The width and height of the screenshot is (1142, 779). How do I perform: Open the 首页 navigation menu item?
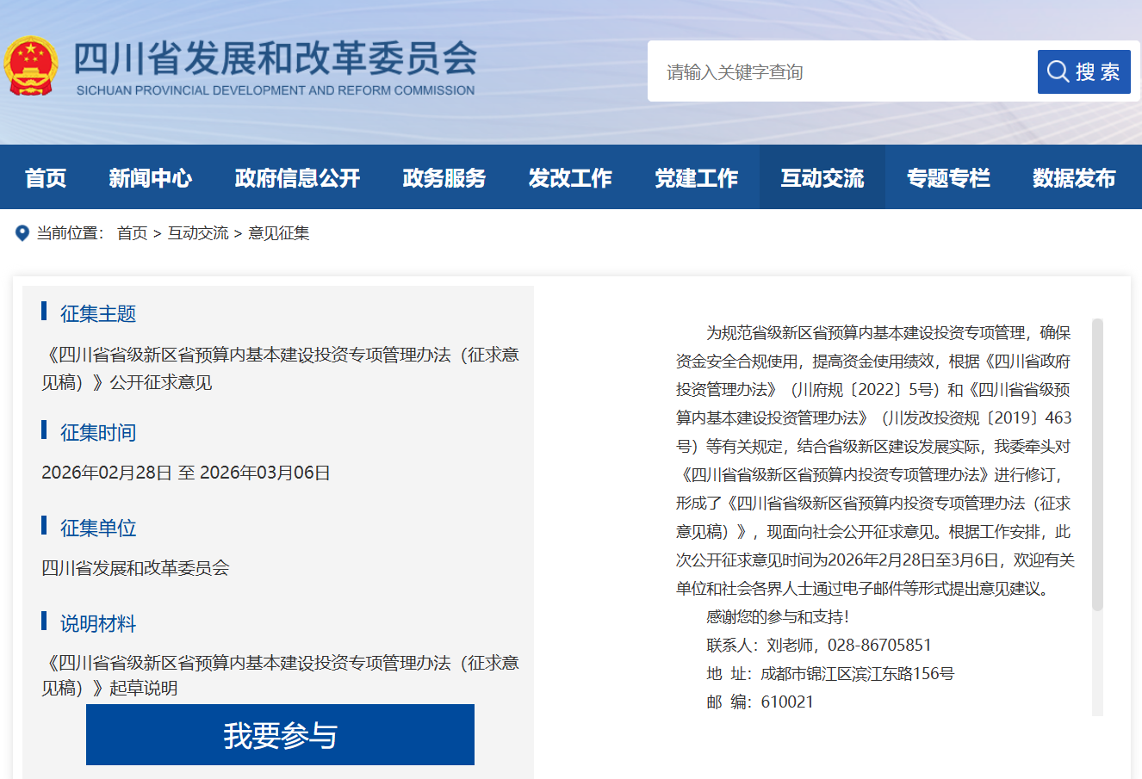(46, 178)
